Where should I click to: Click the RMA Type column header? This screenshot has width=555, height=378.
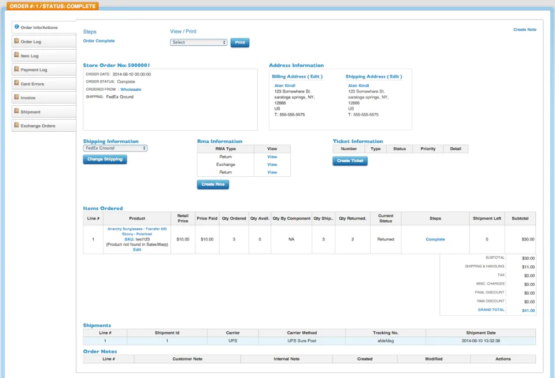click(225, 149)
